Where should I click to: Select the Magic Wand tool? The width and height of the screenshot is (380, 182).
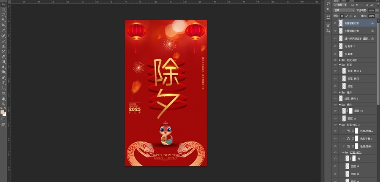click(3, 20)
